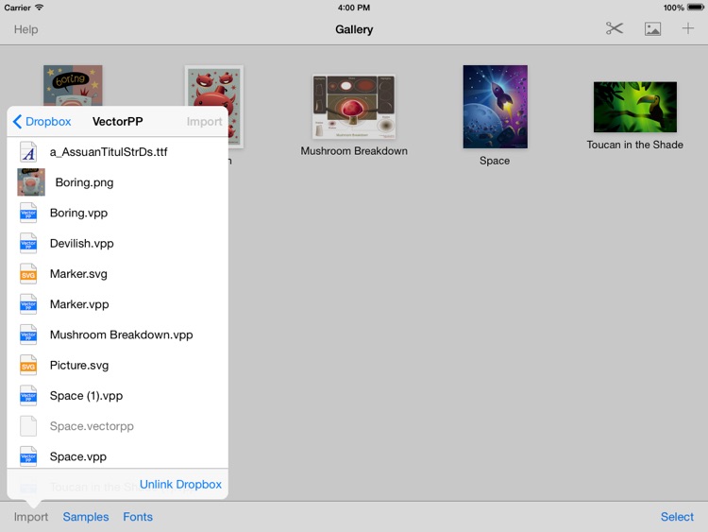Select Mushroom Breakdown.vpp file name
The image size is (708, 532).
122,335
